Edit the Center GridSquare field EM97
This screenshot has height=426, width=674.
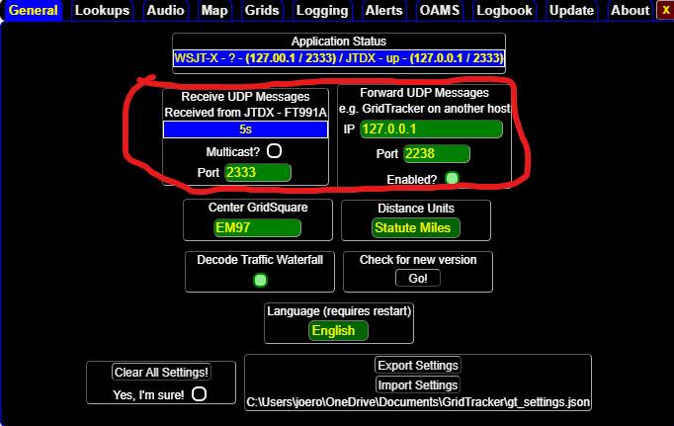pos(257,227)
